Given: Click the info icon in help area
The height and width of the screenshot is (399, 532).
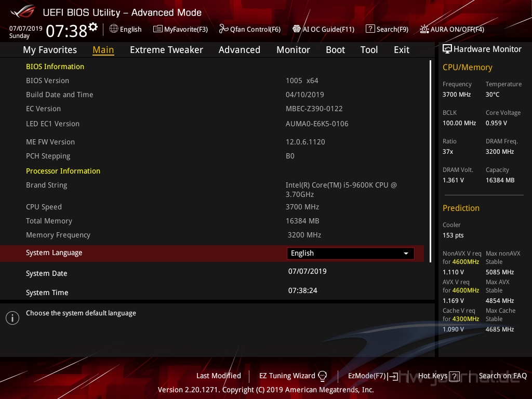Looking at the screenshot, I should (12, 318).
